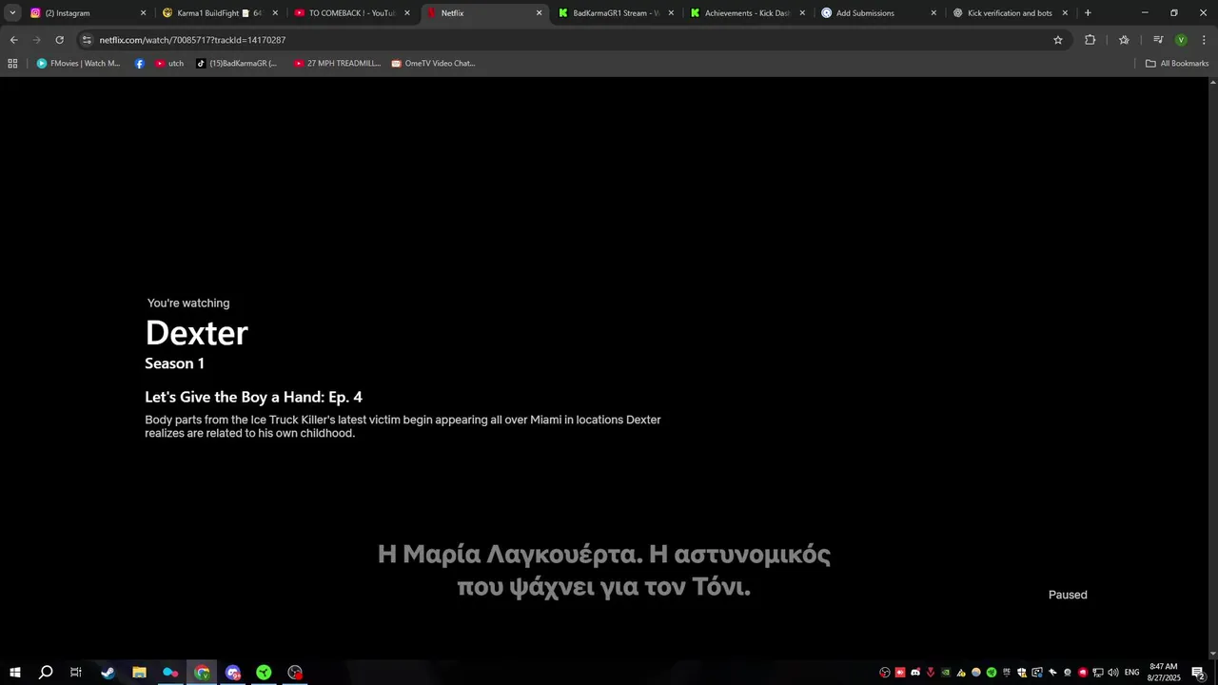Screen dimensions: 1218x685
Task: Open OBS Studio from the taskbar
Action: (x=295, y=673)
